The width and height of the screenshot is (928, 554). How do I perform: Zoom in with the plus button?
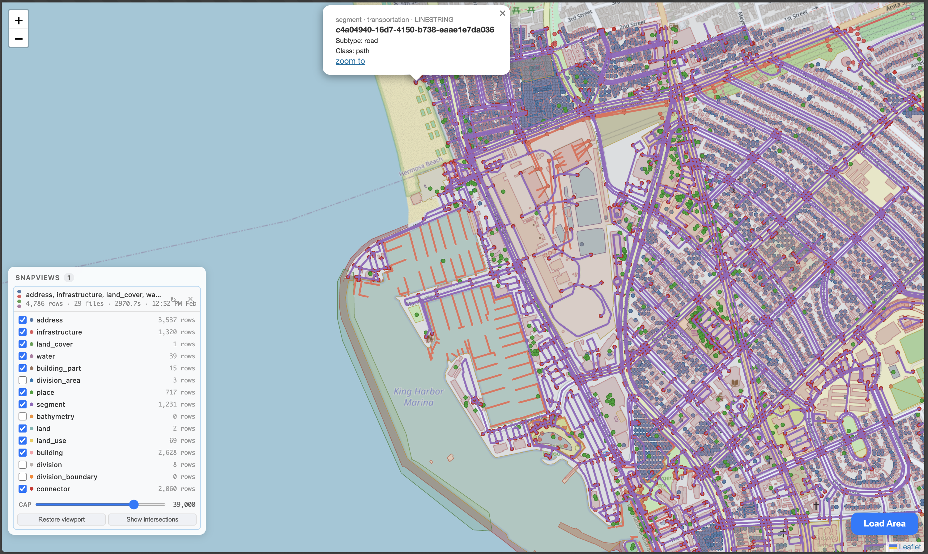[19, 20]
